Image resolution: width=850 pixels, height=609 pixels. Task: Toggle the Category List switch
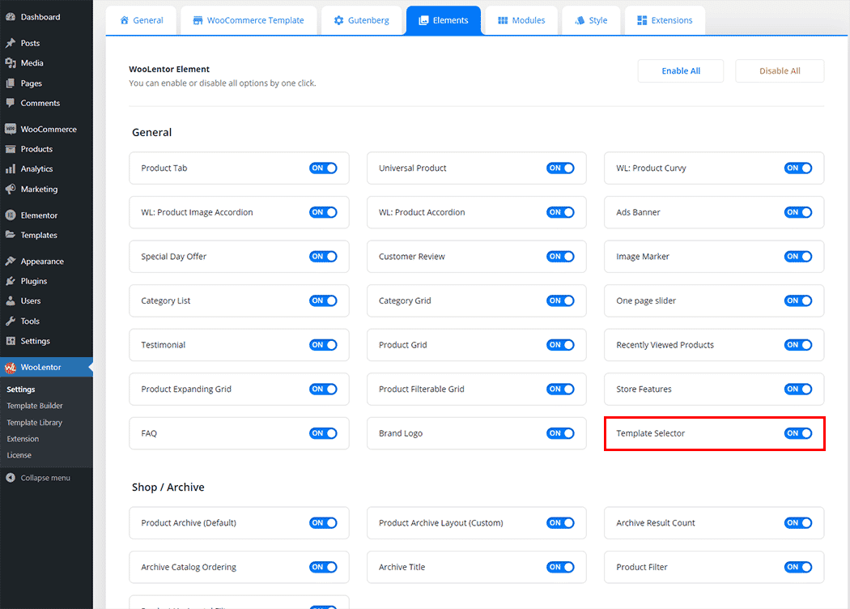pyautogui.click(x=323, y=300)
